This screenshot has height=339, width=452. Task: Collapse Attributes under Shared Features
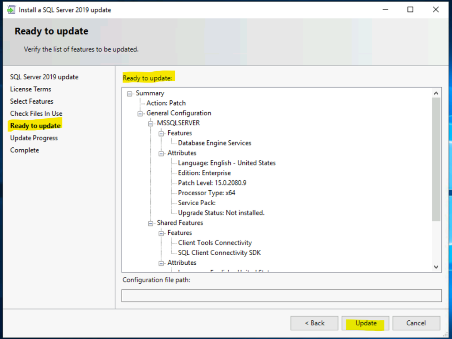pyautogui.click(x=161, y=263)
